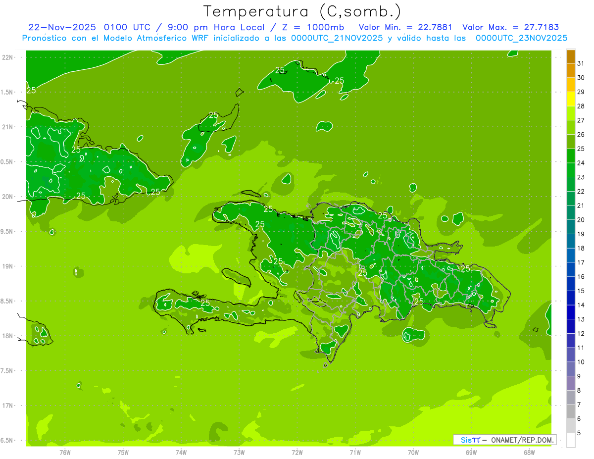The image size is (594, 459).
Task: Click the "74W" longitude axis label
Action: 181,452
